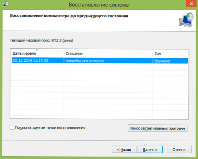Viewport: 198px width, 159px height.
Task: Click the Показать другие точки восстановления label
Action: pyautogui.click(x=50, y=128)
